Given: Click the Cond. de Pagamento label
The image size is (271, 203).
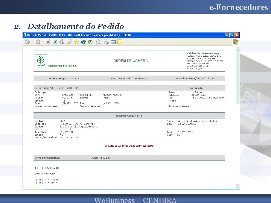Looking at the screenshot, I should coord(47,158).
